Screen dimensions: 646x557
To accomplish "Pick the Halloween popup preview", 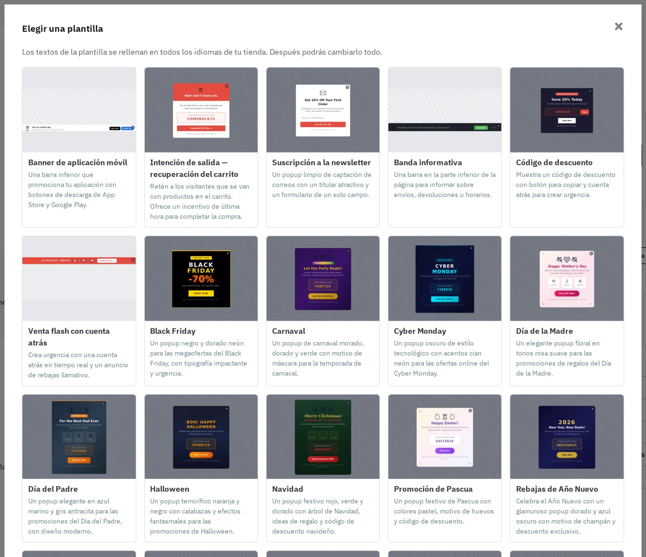I will pos(201,437).
